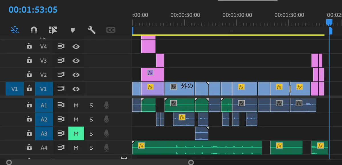This screenshot has width=342, height=165.
Task: Toggle the Snap magnet icon
Action: click(34, 30)
